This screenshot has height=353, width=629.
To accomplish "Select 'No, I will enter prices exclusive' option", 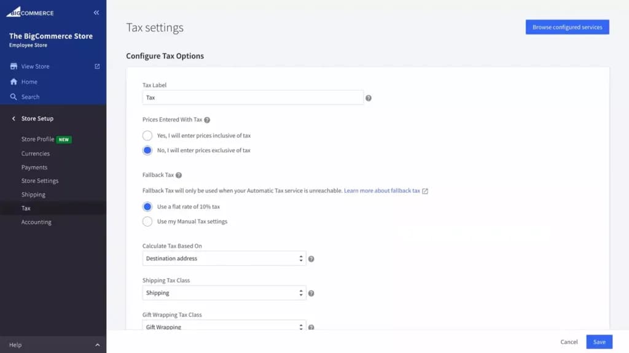I will [x=147, y=150].
